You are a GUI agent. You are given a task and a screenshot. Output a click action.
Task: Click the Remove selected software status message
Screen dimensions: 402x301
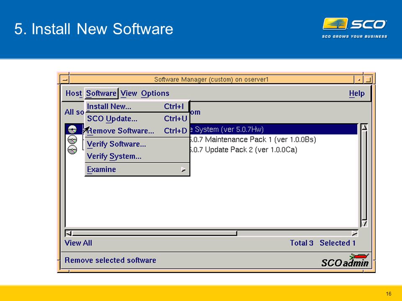(x=110, y=260)
